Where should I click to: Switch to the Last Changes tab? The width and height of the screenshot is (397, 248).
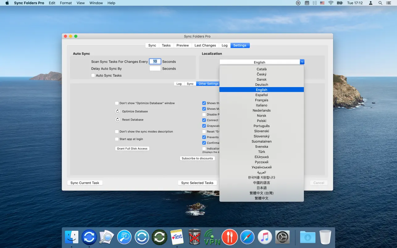[x=205, y=45]
